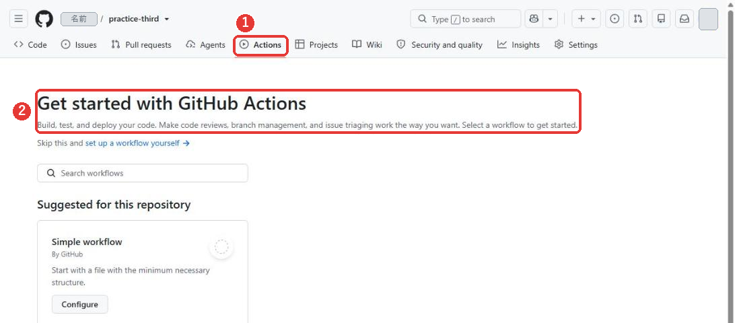Switch to the Code tab
735x323 pixels.
pyautogui.click(x=30, y=44)
